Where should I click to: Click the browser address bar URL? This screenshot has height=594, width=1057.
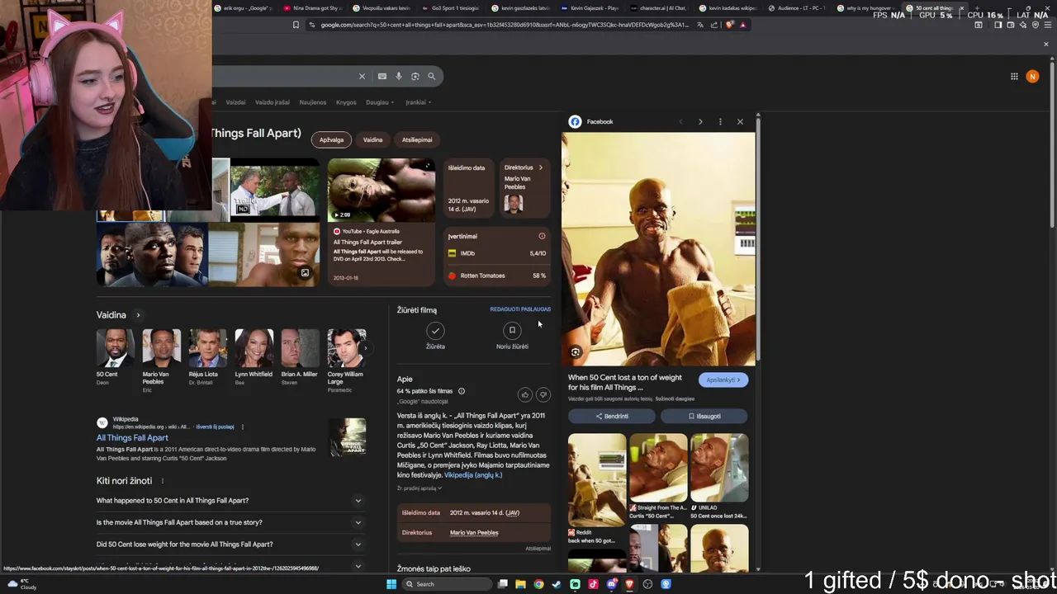pyautogui.click(x=504, y=25)
